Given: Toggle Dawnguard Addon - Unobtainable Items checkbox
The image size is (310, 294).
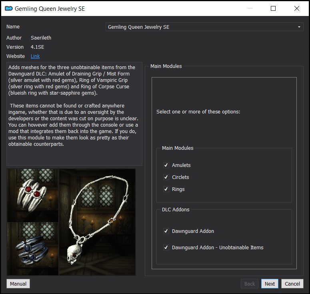Looking at the screenshot, I should [166, 247].
